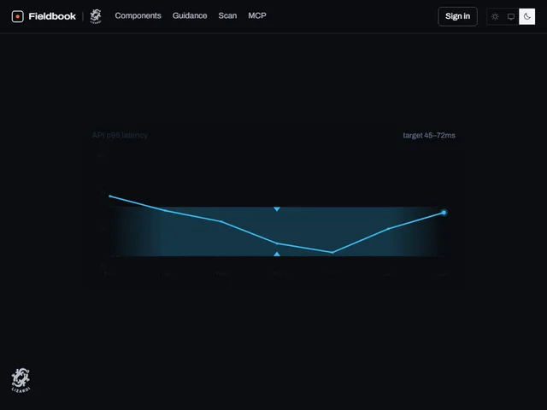
Task: Click the first data point on the latency line
Action: pyautogui.click(x=110, y=196)
